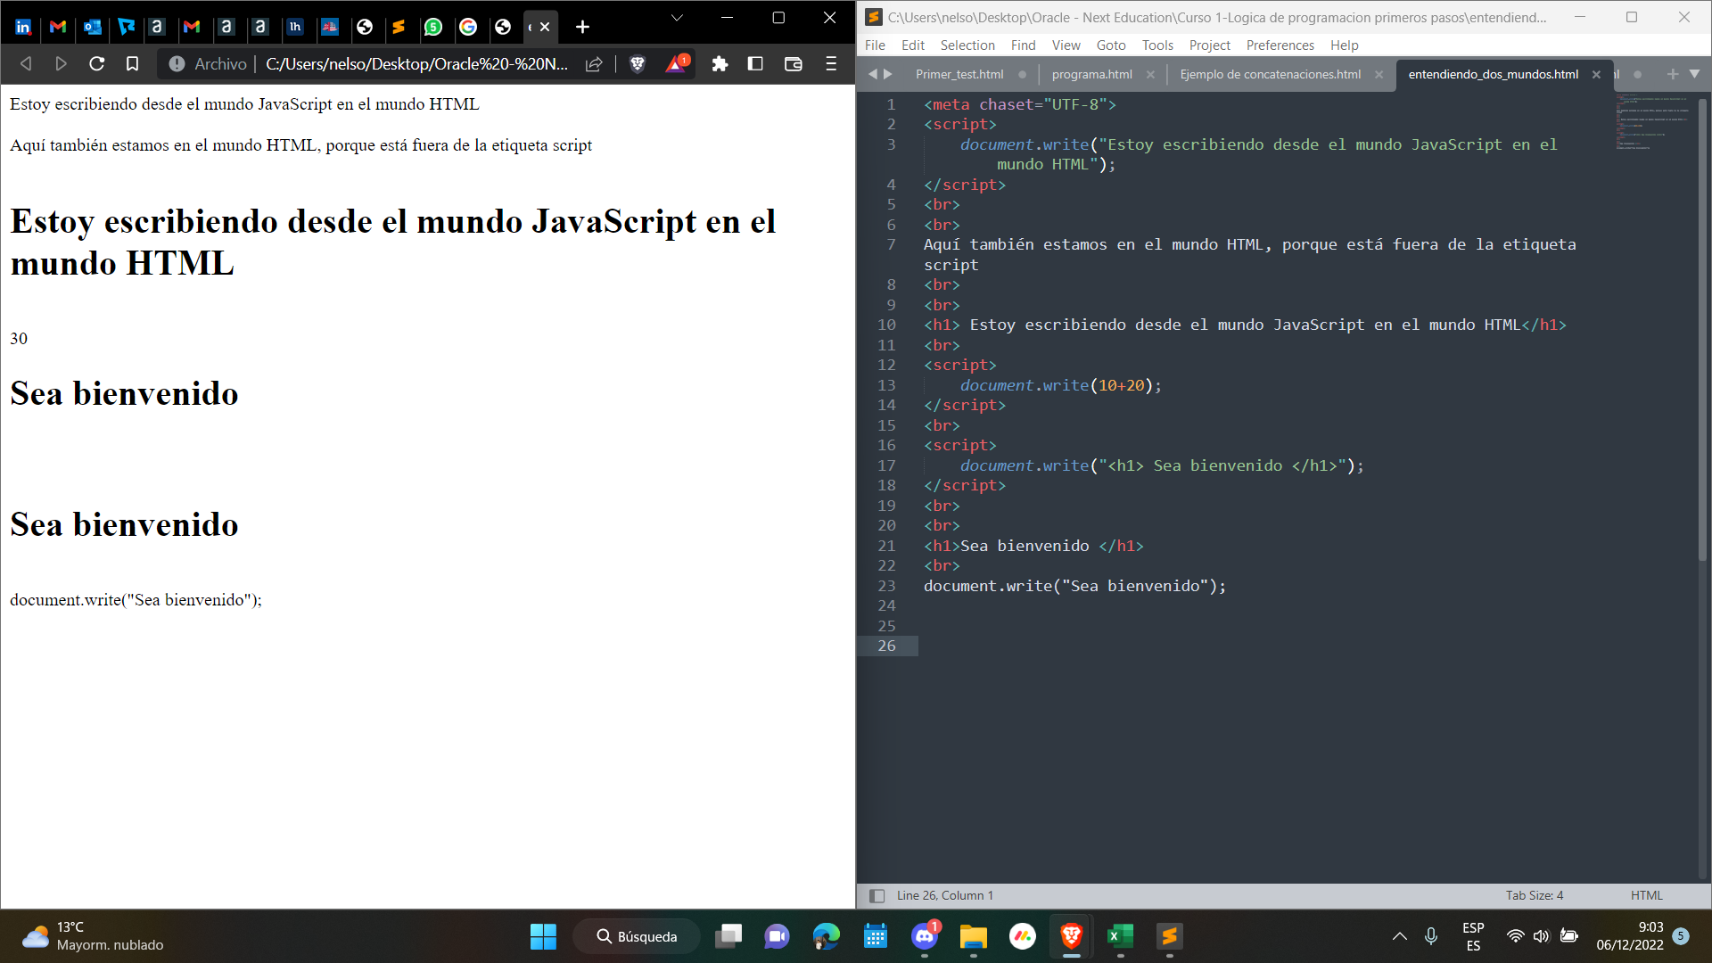Open the Help menu

pyautogui.click(x=1344, y=45)
